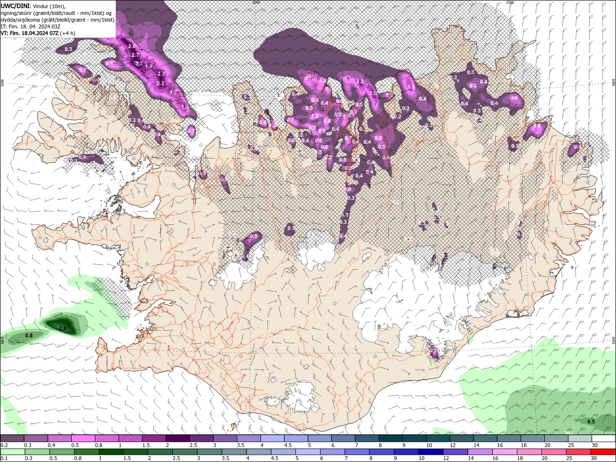Click the 'IT: Fim. 18. 04. 2024 03Z' line
The height and width of the screenshot is (462, 616).
[30, 26]
